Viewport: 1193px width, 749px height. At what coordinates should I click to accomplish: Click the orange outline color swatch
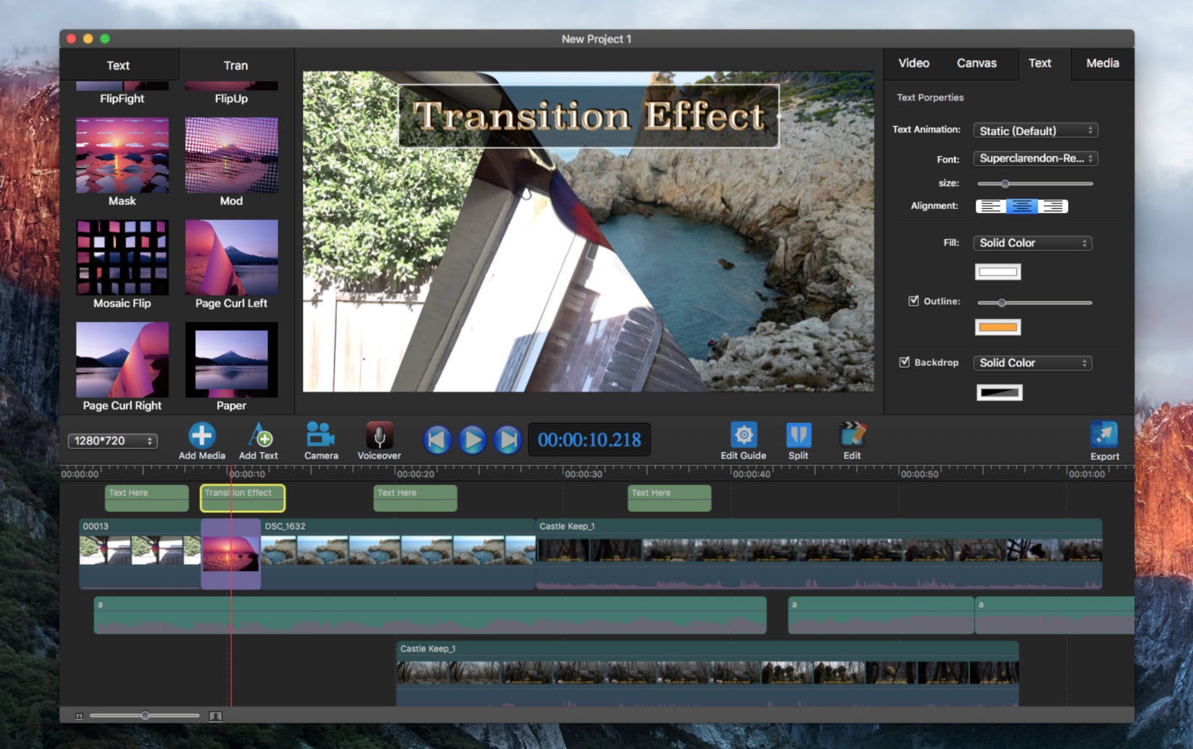(x=997, y=327)
